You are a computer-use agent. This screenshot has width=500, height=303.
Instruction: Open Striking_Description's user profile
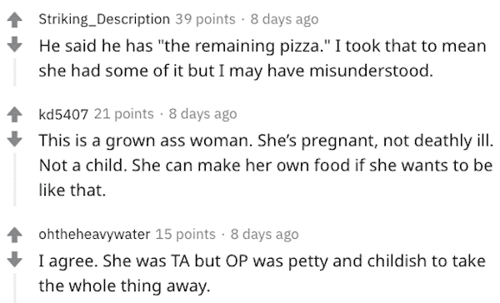[104, 19]
